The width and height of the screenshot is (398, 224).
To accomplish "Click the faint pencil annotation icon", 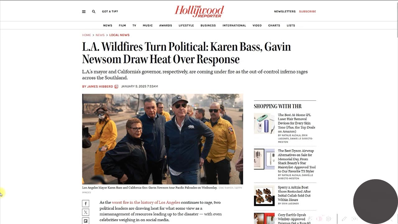I will (344, 219).
